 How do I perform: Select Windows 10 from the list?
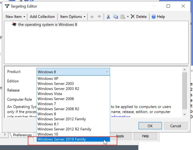pos(48,134)
